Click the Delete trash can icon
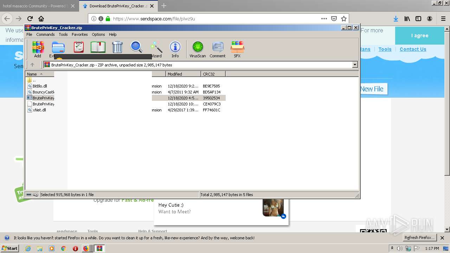 (x=117, y=47)
